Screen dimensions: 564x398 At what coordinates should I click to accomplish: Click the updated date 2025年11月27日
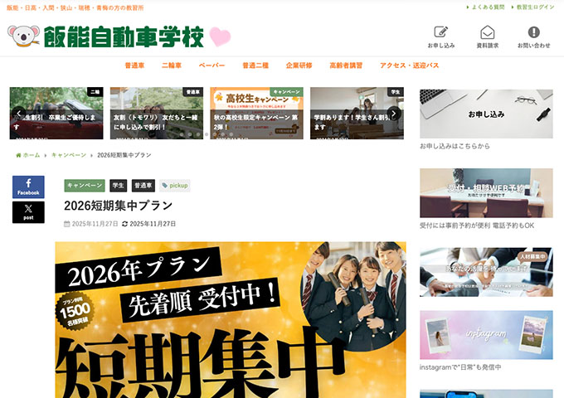[153, 224]
